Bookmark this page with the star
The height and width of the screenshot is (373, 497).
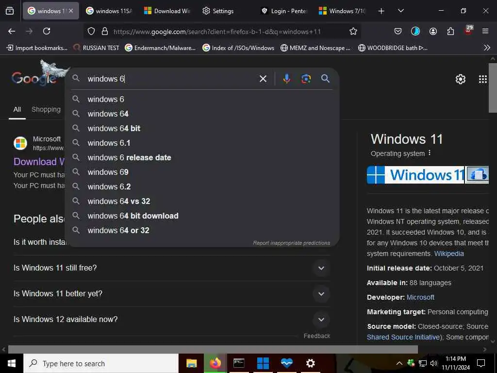(x=353, y=32)
